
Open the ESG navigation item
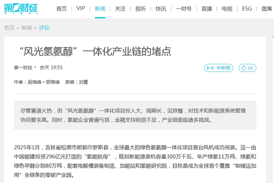pos(247,8)
